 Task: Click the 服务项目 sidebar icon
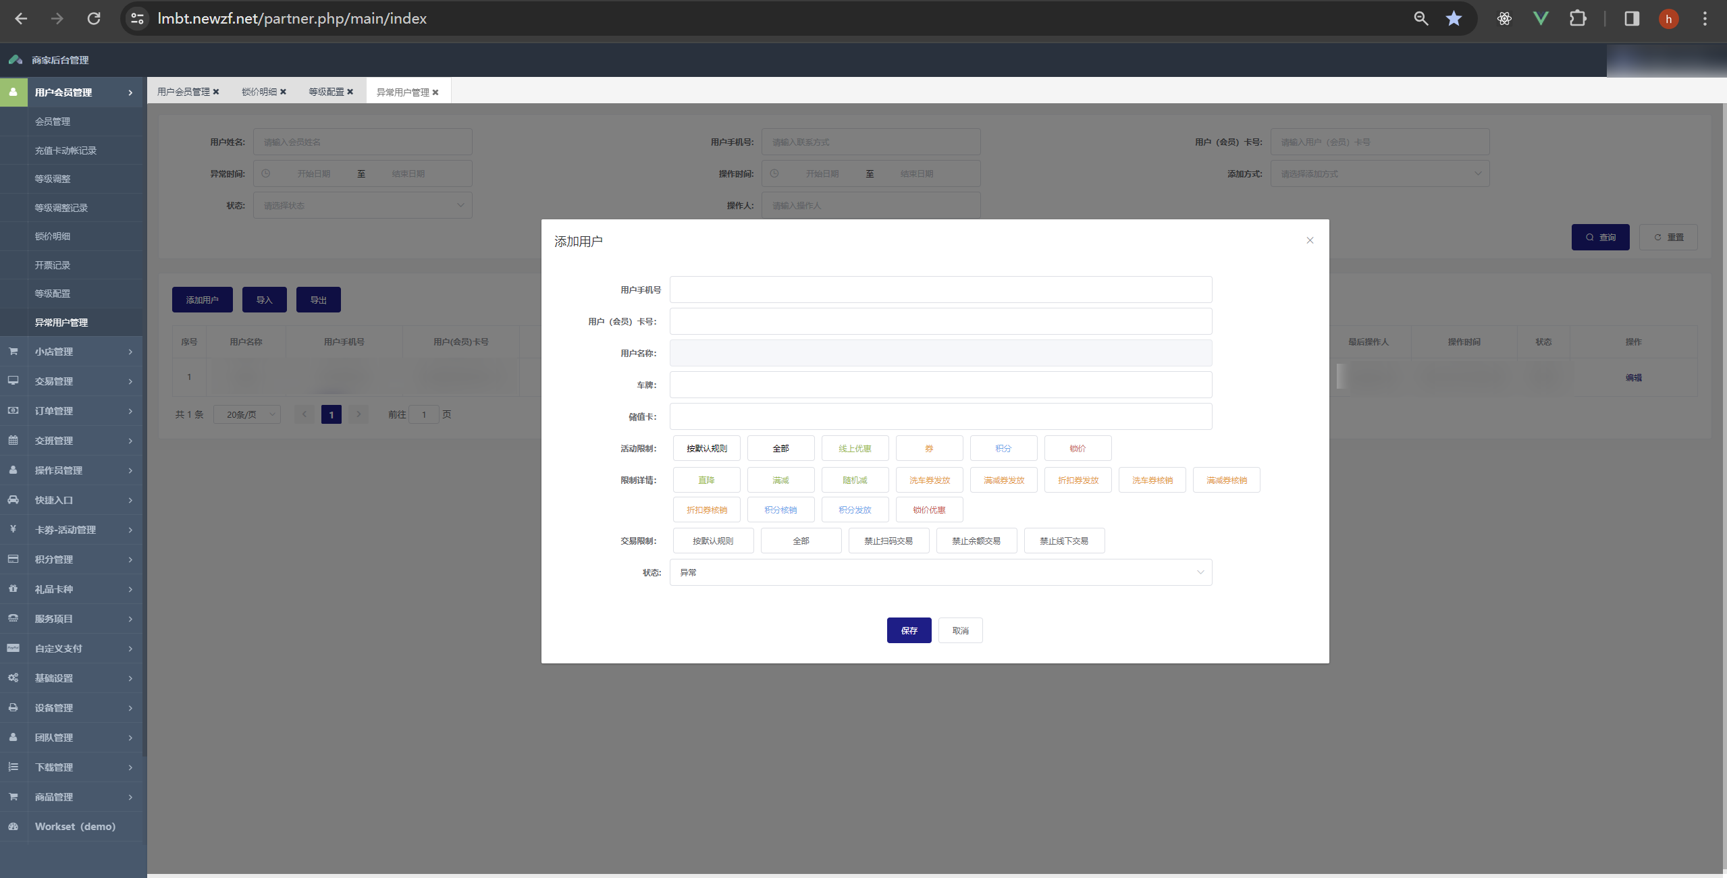[14, 618]
